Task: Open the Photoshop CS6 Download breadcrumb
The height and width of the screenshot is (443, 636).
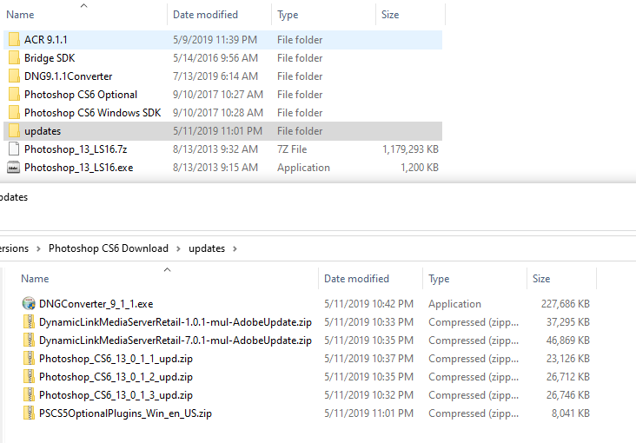Action: click(109, 248)
